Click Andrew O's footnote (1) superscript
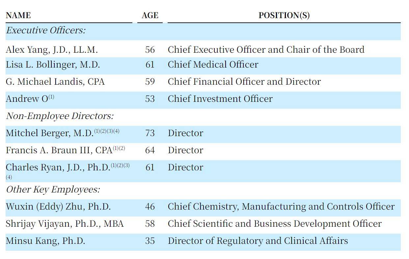409x259 pixels. (51, 97)
